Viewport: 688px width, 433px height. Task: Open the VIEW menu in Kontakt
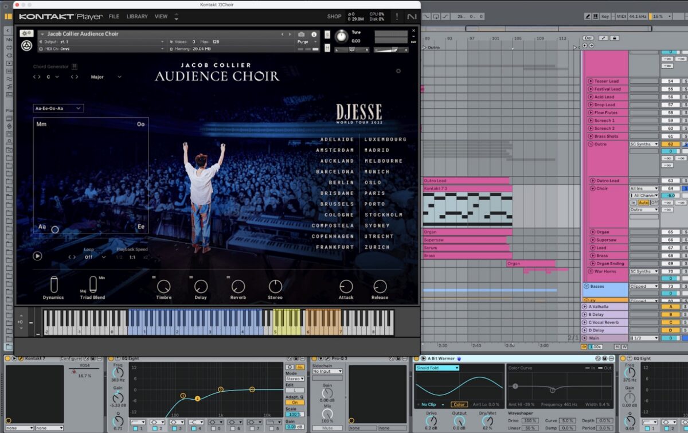(161, 17)
